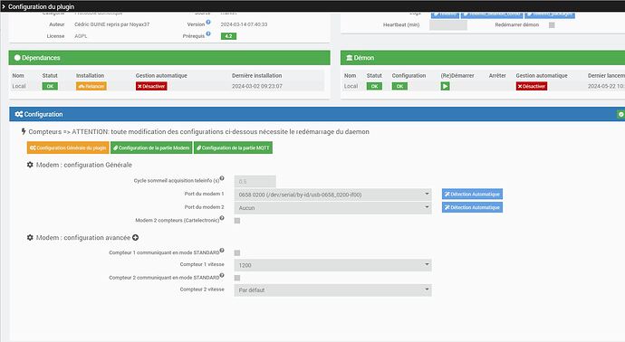Click the Arrêter column header

tap(497, 76)
